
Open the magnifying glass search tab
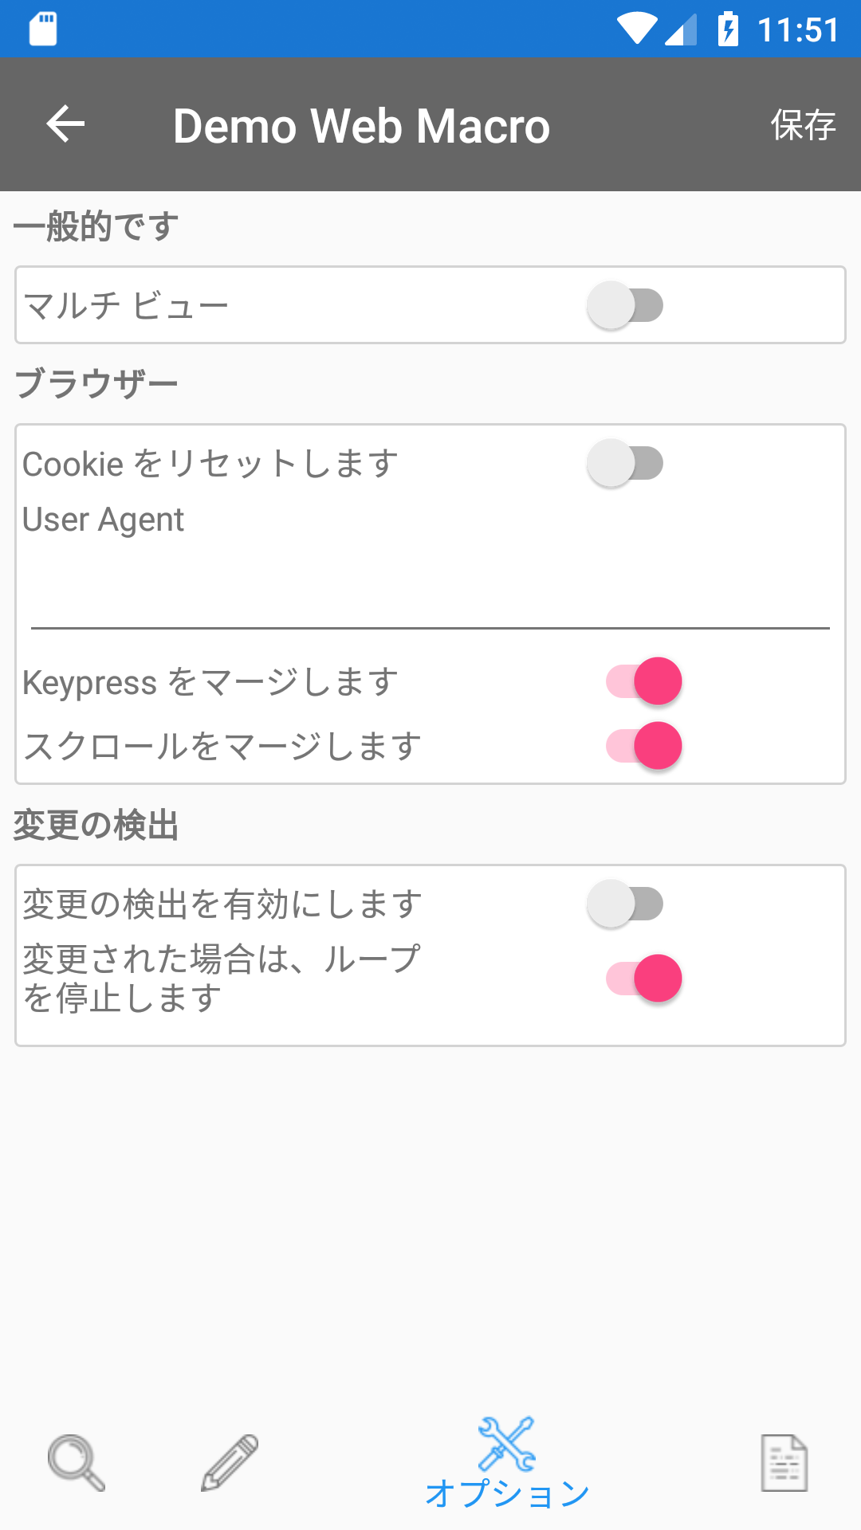77,1462
